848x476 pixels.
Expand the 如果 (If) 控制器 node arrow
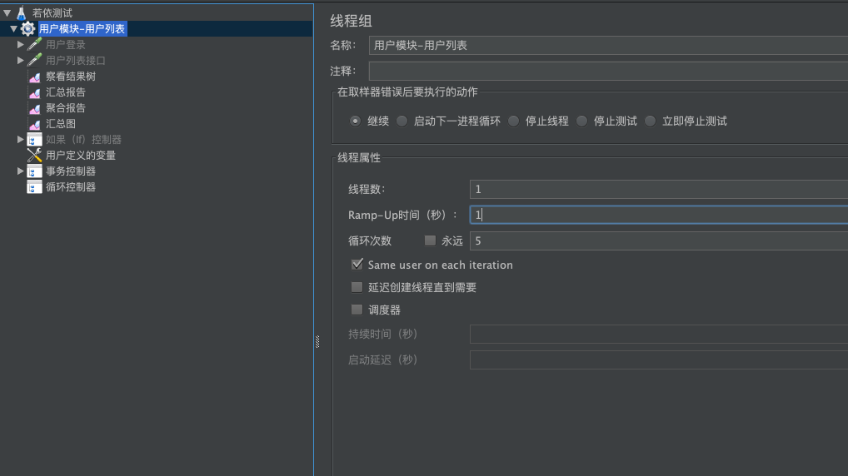(21, 140)
